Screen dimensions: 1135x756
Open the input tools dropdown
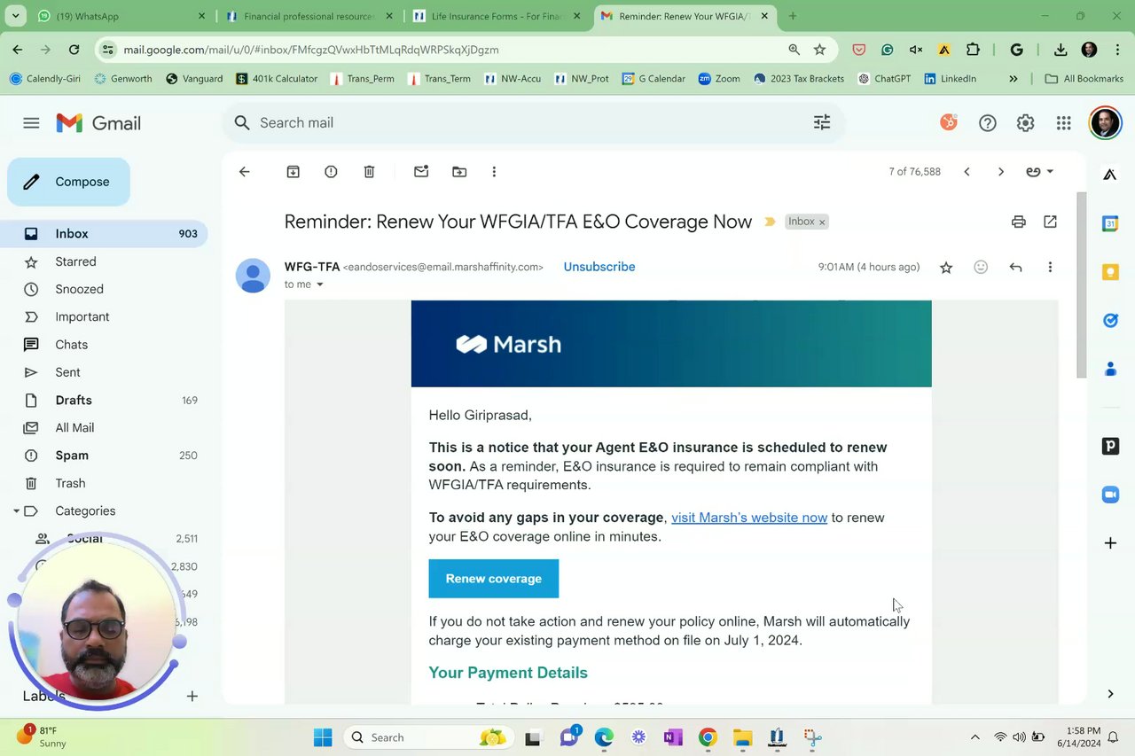(x=1039, y=172)
